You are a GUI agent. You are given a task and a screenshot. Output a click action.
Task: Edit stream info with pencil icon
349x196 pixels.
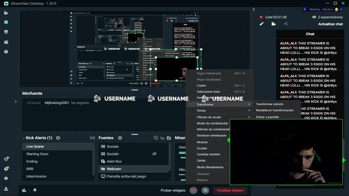pyautogui.click(x=261, y=24)
